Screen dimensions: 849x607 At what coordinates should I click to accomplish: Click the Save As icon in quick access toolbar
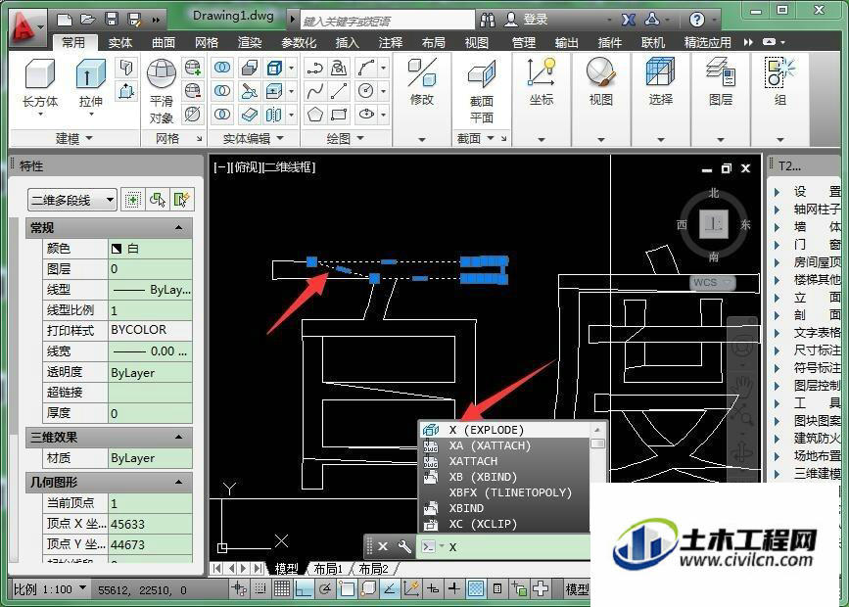point(134,20)
